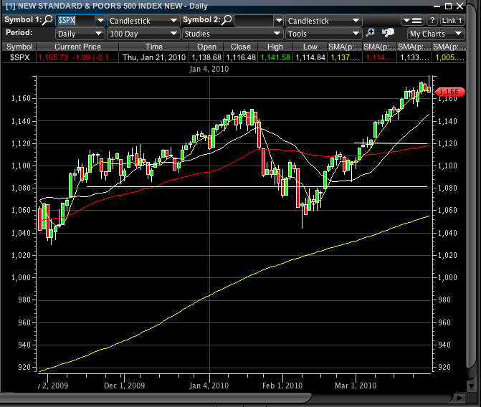Click the $SPX symbol input field
Image resolution: width=481 pixels, height=407 pixels.
pyautogui.click(x=75, y=21)
